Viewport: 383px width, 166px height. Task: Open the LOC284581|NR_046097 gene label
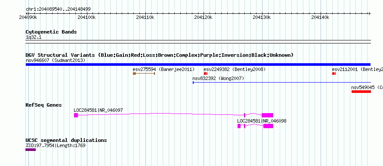[98, 111]
